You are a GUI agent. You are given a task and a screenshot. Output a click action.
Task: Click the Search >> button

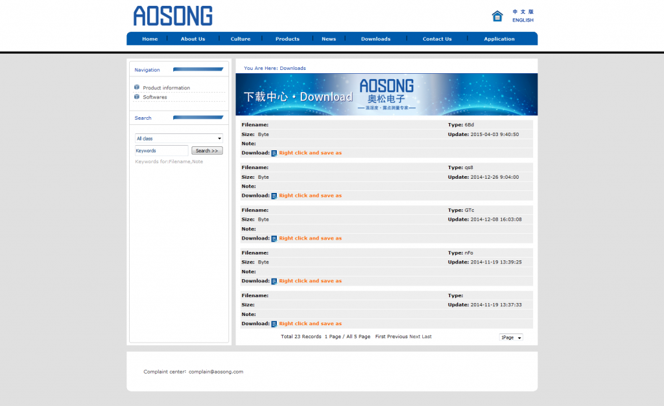point(207,151)
